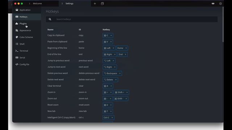Screen dimensions: 232x130
Task: Click the magnifier icon in the hotkey search bar
Action: click(50, 19)
